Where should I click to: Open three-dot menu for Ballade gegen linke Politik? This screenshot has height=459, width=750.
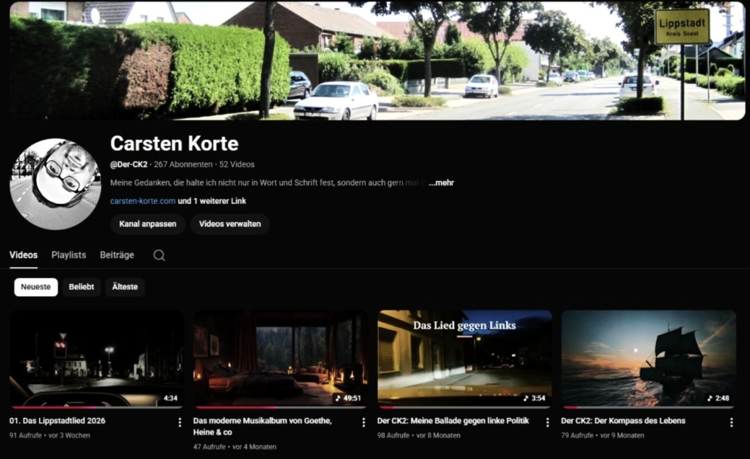pyautogui.click(x=547, y=422)
